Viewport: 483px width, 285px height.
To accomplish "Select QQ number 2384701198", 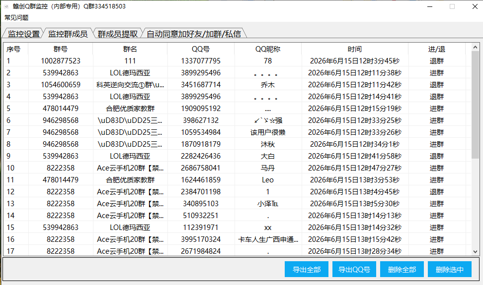I will tap(201, 192).
